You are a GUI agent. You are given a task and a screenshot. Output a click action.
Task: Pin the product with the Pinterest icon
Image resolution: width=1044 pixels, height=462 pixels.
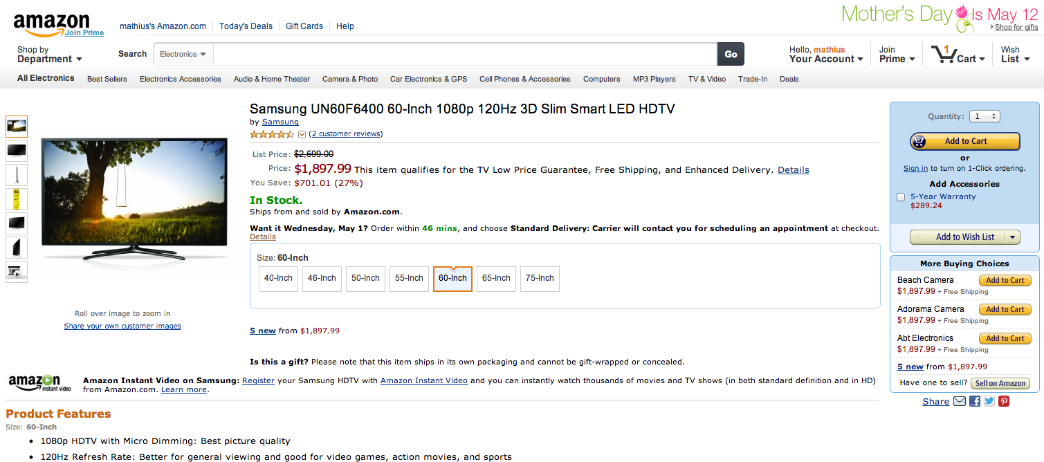click(1004, 401)
